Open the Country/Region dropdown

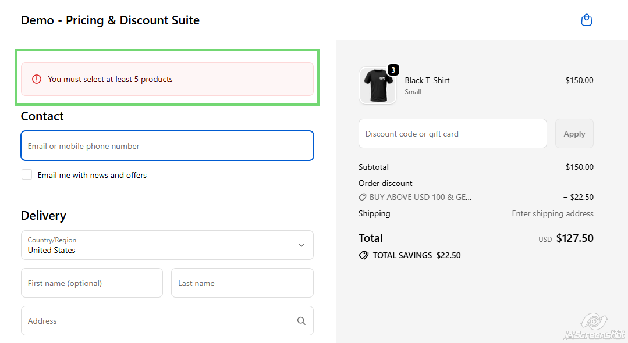167,245
